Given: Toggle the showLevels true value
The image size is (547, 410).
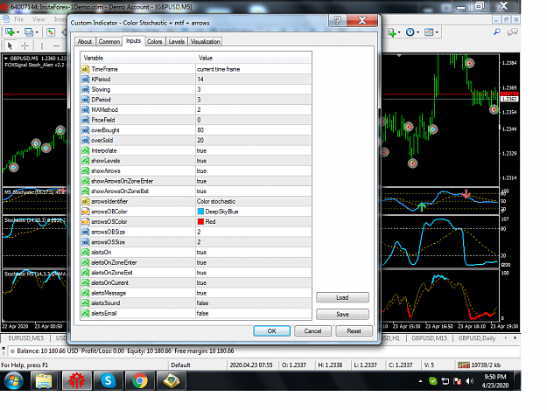Looking at the screenshot, I should click(201, 161).
